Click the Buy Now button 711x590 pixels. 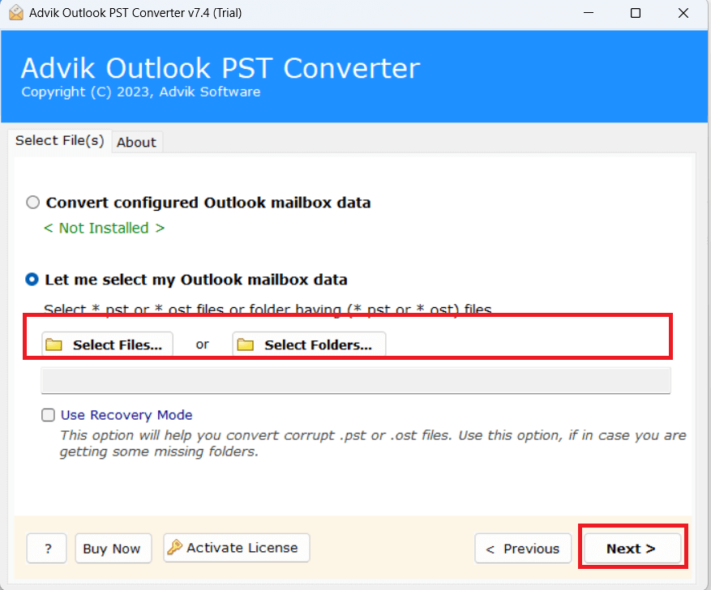coord(114,549)
